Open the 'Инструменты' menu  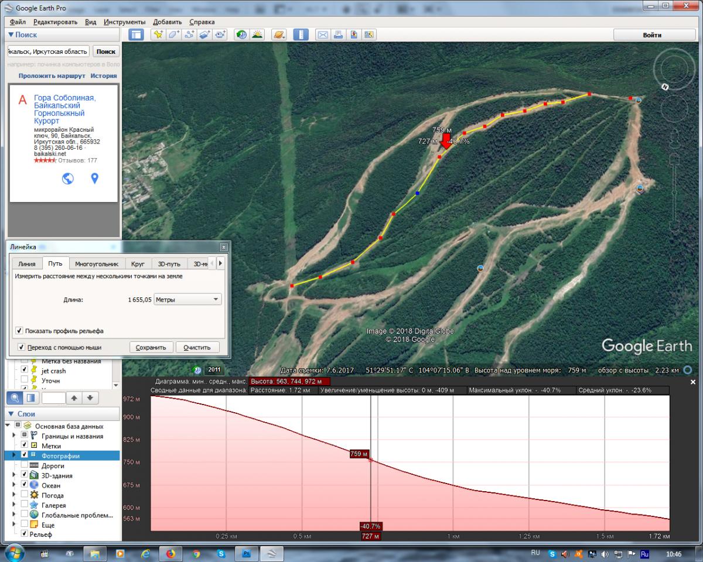[124, 22]
